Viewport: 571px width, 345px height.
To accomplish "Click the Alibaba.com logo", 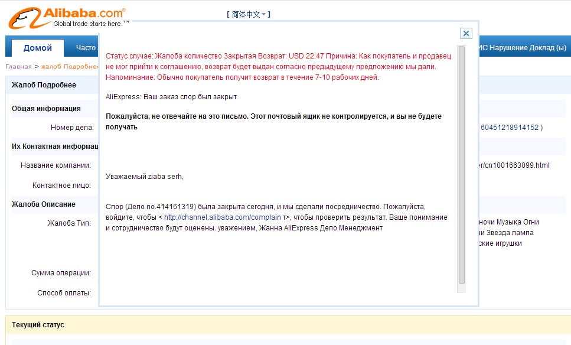I will click(x=68, y=18).
